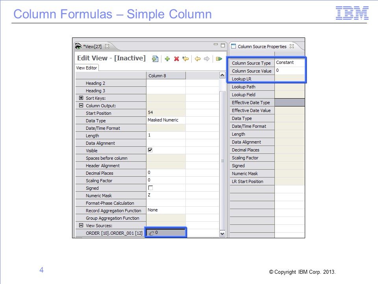This screenshot has height=284, width=378.
Task: Click the Lookup Path property label
Action: click(243, 87)
